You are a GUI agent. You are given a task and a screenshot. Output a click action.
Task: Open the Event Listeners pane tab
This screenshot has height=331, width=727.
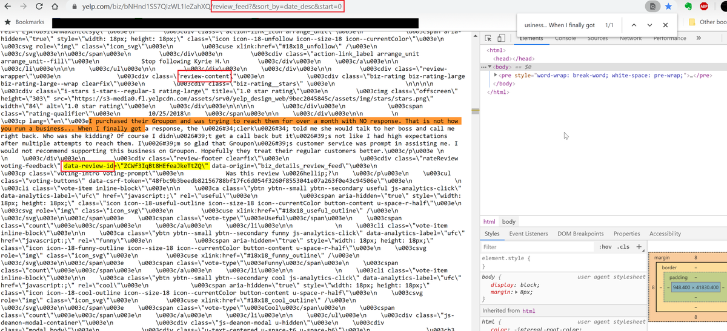[x=529, y=234]
